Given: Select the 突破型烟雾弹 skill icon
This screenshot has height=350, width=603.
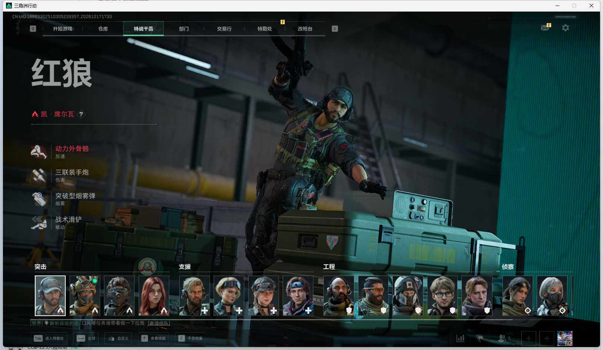Looking at the screenshot, I should coord(39,199).
